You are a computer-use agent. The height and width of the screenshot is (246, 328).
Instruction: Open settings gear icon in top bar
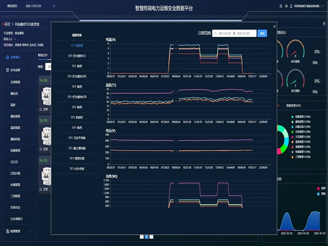point(281,6)
